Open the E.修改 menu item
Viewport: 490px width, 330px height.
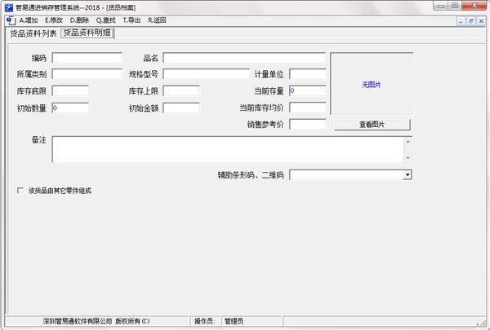coord(54,20)
